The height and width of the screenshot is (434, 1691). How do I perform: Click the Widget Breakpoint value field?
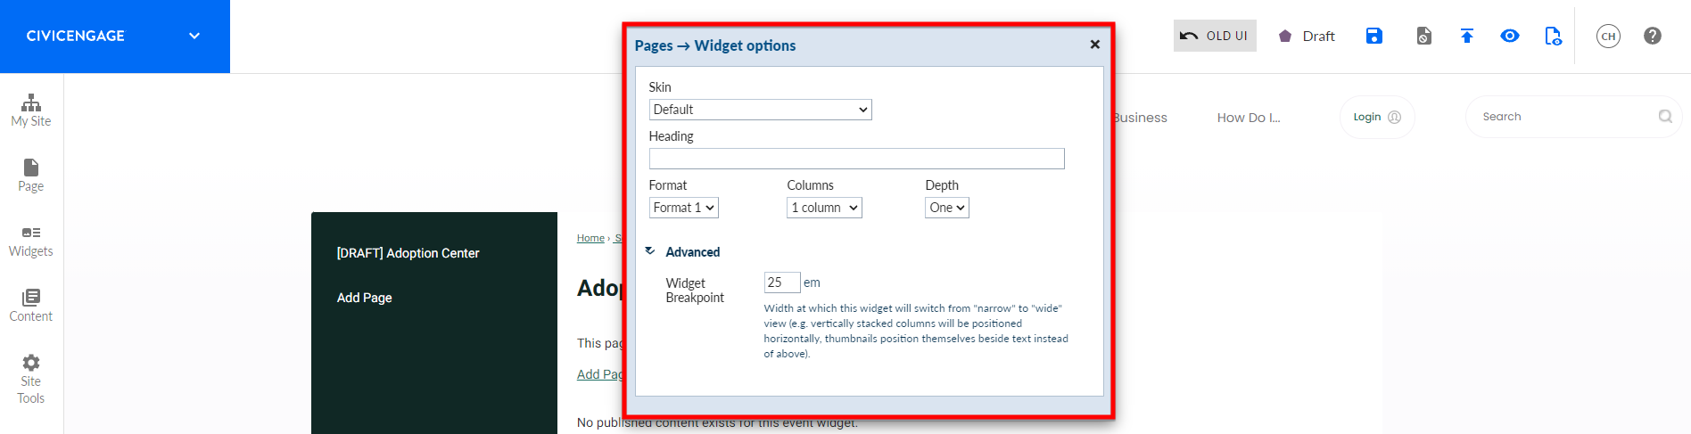click(782, 283)
